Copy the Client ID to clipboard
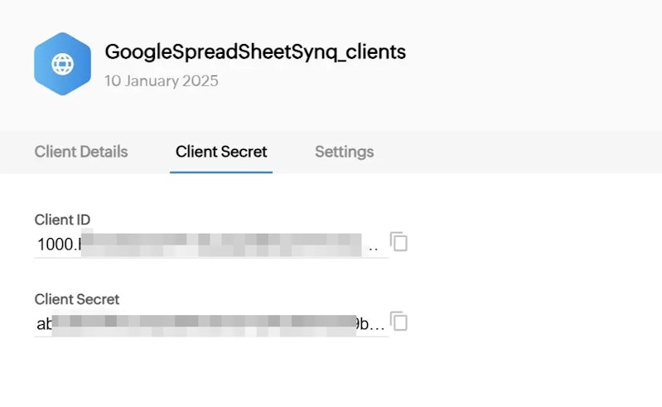Viewport: 662px width, 407px height. (399, 241)
